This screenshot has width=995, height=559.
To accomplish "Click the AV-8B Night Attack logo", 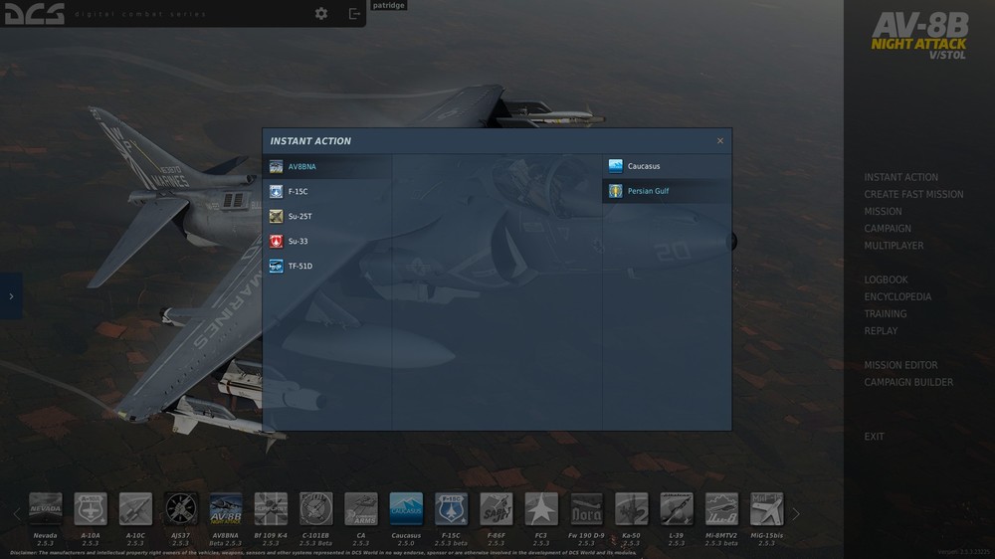I will (x=918, y=36).
